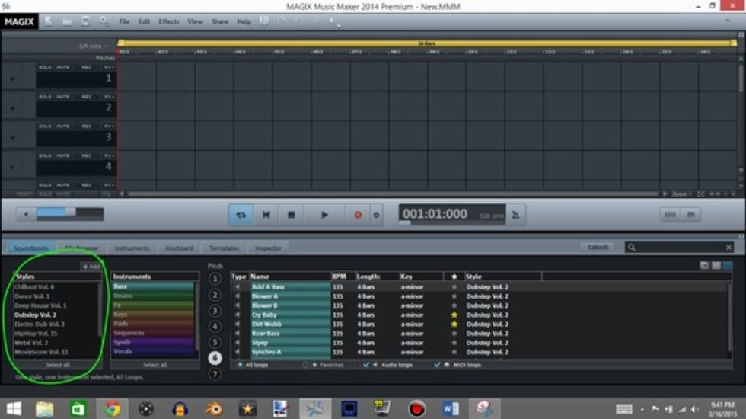Open the FX dropdown on track 3
The height and width of the screenshot is (419, 746).
pos(109,126)
